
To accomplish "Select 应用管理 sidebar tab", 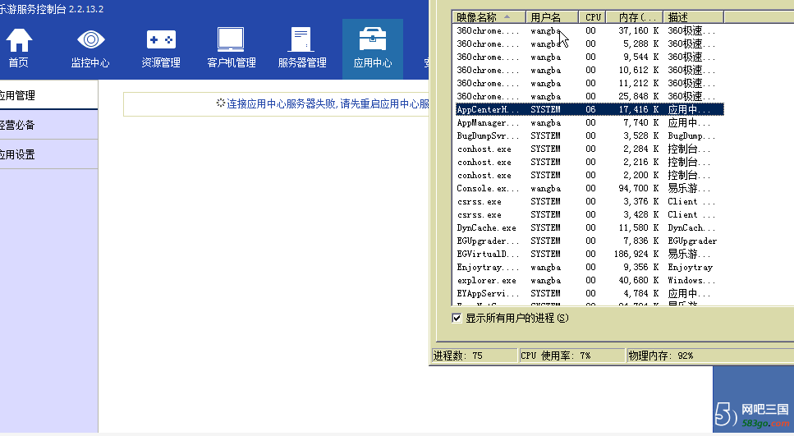I will [x=48, y=95].
